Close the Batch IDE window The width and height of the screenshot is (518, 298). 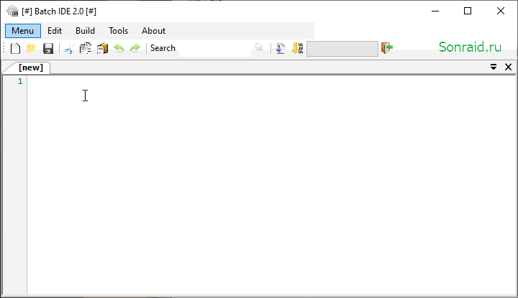point(501,11)
